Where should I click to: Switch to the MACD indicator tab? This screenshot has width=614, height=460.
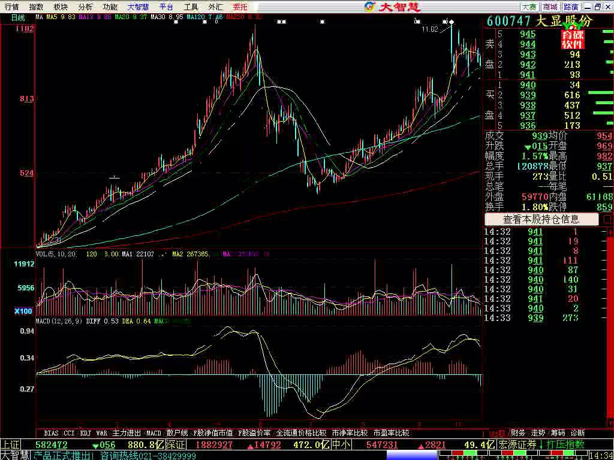tap(154, 433)
